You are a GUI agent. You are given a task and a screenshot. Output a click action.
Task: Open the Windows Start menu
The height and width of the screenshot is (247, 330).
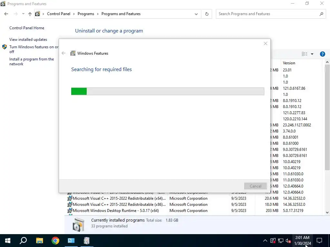tap(8, 241)
